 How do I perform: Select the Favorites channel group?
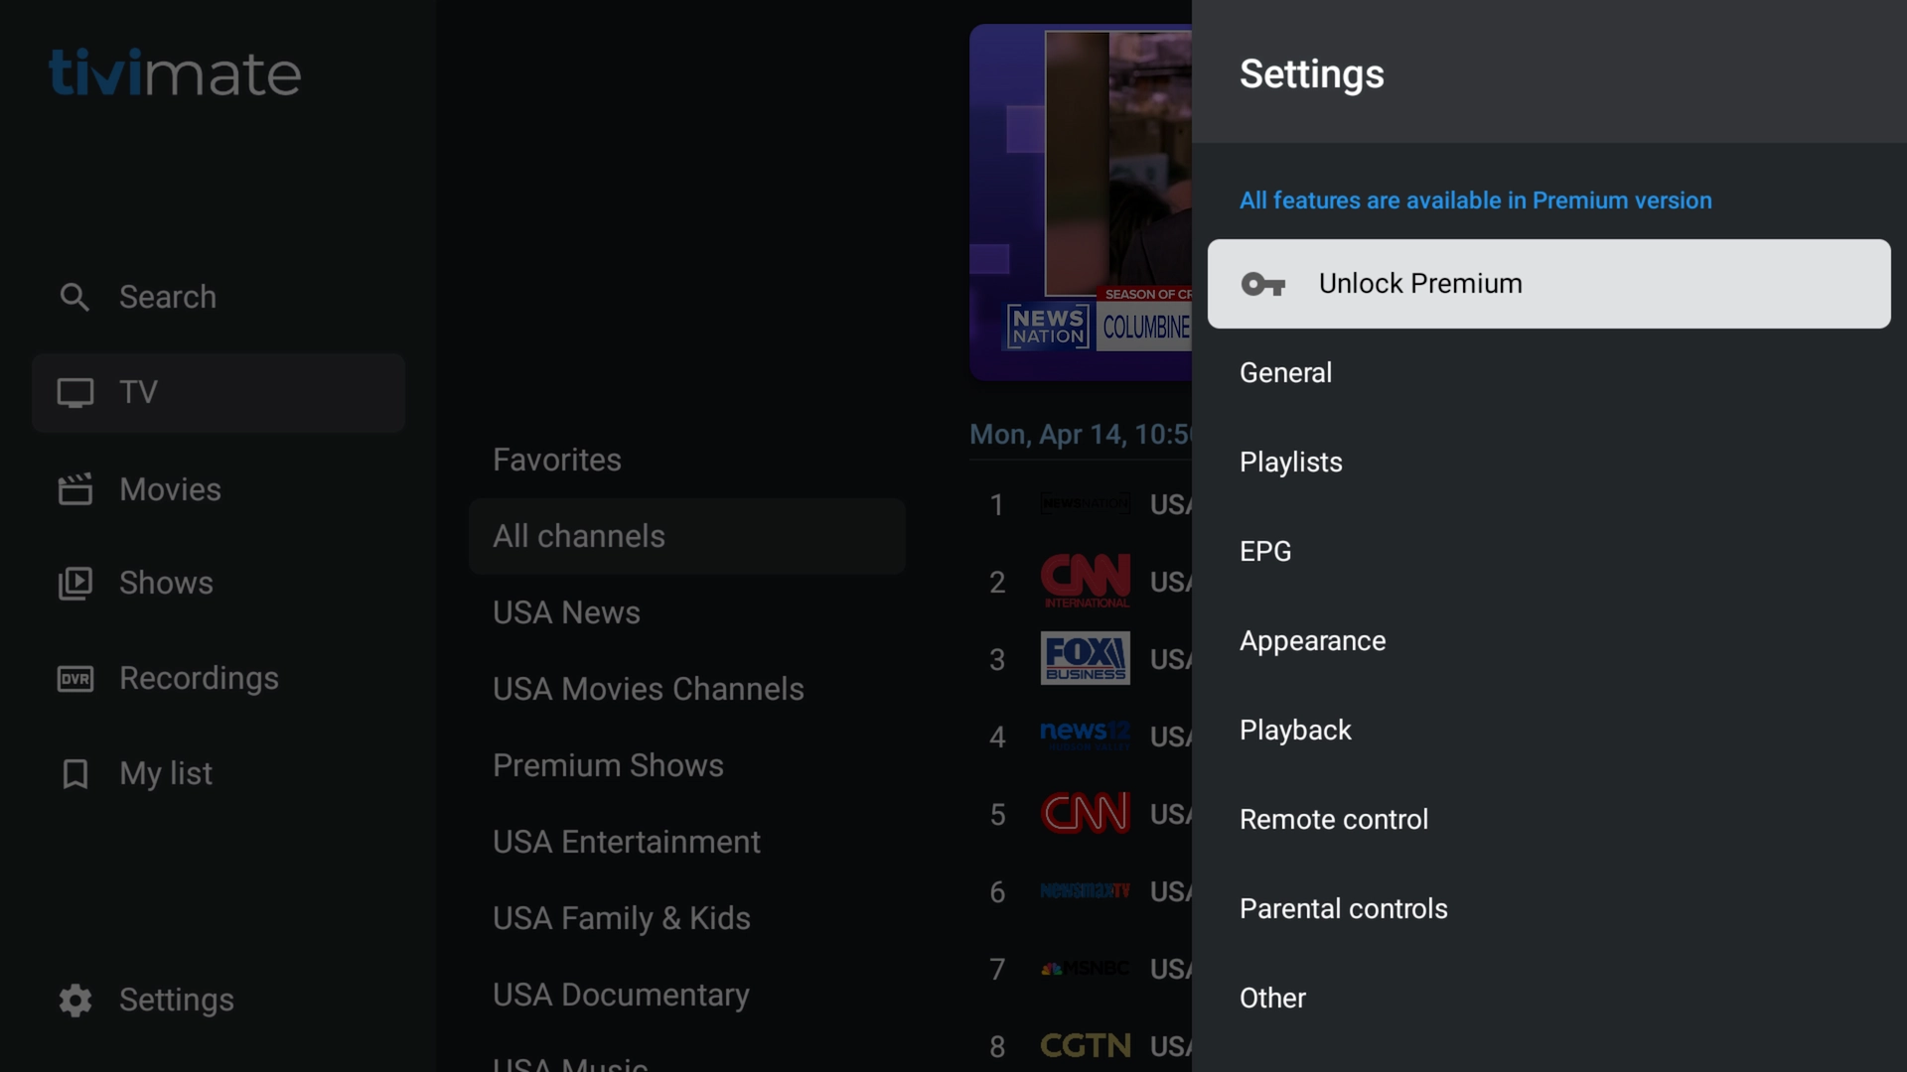click(x=686, y=460)
